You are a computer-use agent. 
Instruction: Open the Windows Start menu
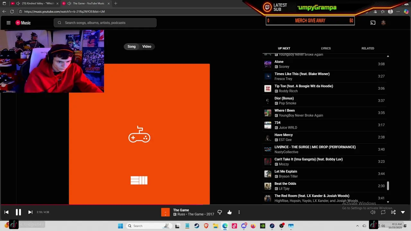[120, 226]
